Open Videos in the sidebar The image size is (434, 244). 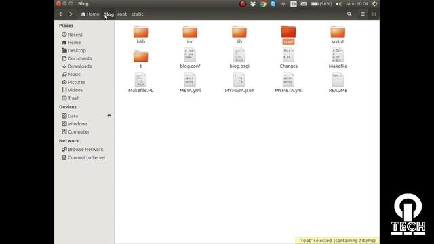73,90
